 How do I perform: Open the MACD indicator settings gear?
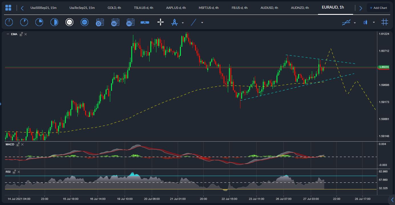point(18,144)
